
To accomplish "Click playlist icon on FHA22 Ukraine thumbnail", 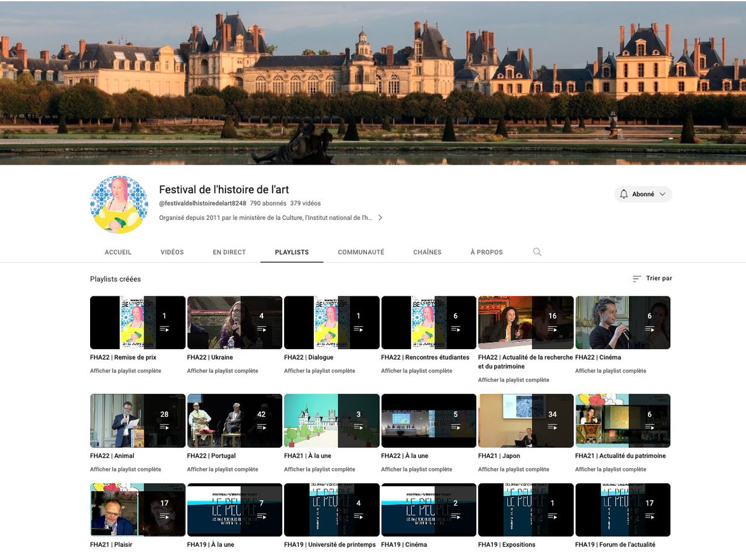I will coord(261,329).
